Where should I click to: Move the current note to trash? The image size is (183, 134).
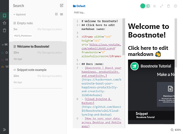(169, 6)
